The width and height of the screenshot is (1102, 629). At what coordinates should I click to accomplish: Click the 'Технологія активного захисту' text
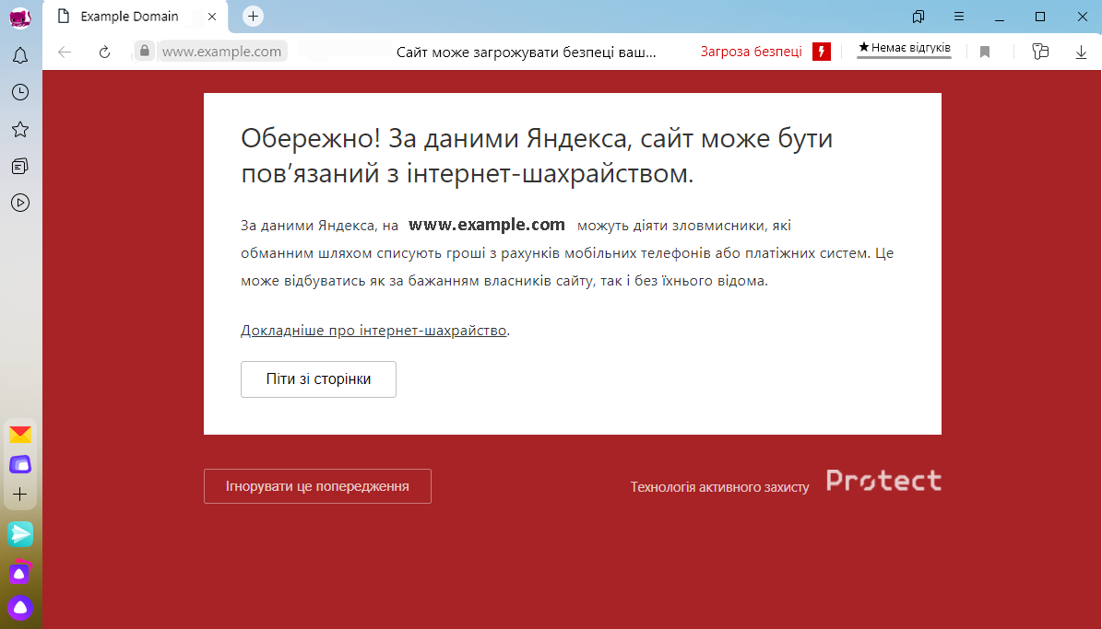coord(719,486)
